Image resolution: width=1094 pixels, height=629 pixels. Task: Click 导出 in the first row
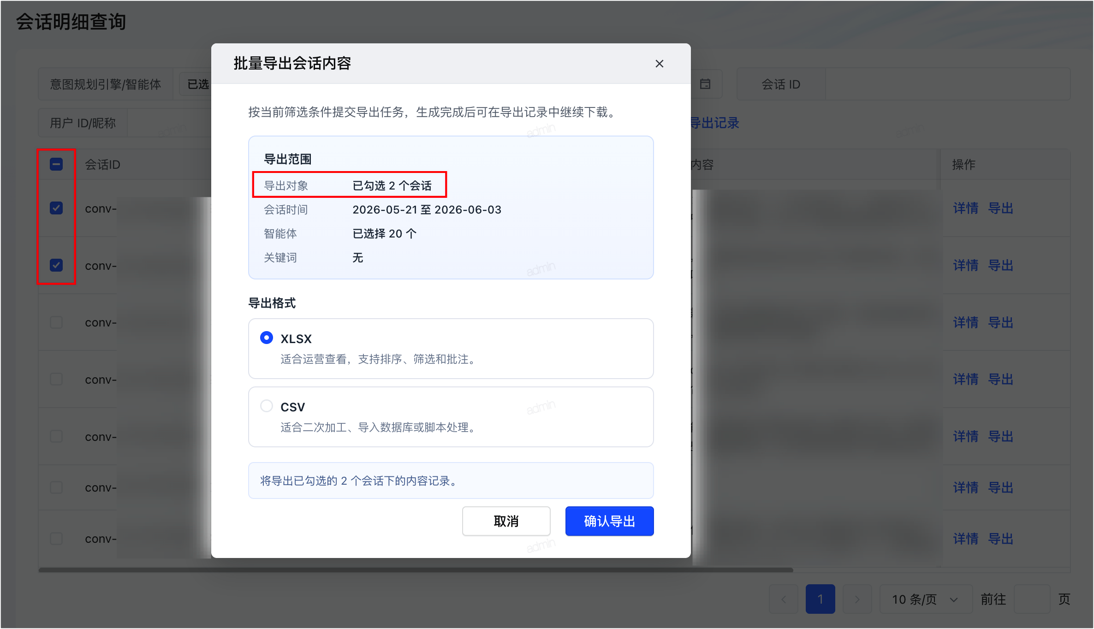pos(1001,208)
